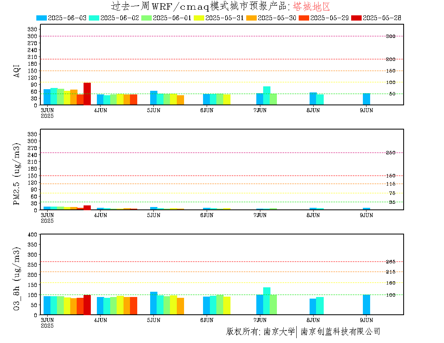Click the orange 5JUN bar in AQI chart
The width and height of the screenshot is (444, 343).
(x=180, y=100)
